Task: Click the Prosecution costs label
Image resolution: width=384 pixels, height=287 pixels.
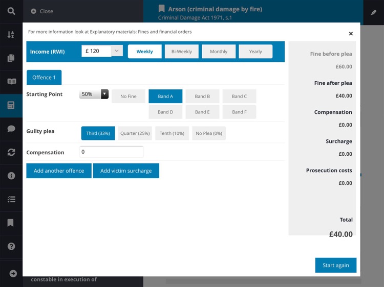Action: (x=329, y=170)
